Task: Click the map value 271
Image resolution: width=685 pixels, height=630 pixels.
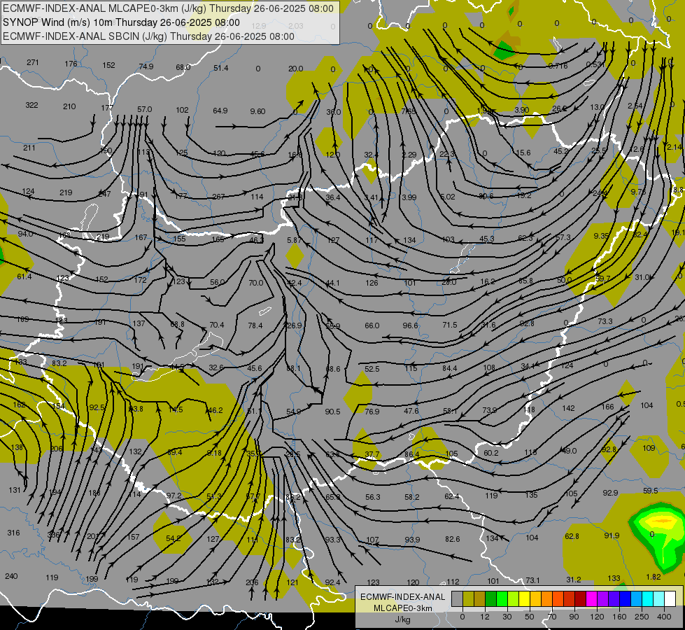Action: [33, 62]
